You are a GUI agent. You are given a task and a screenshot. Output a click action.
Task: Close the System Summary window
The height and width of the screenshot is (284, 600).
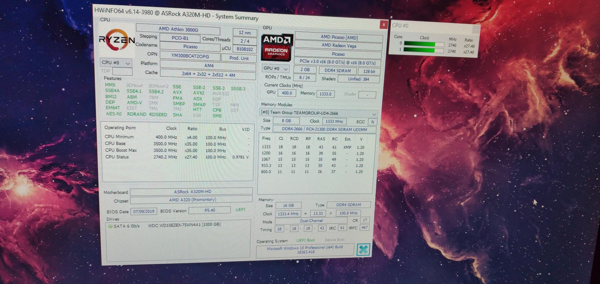click(383, 25)
